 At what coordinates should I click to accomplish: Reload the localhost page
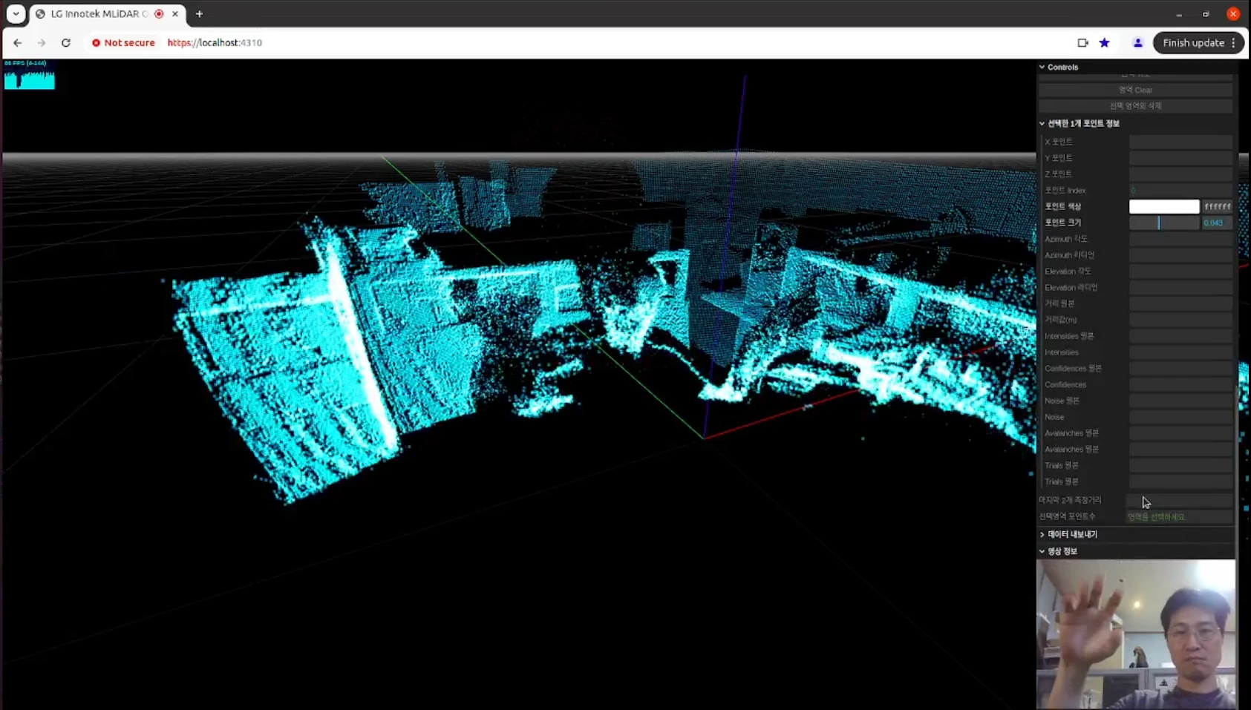pos(66,43)
